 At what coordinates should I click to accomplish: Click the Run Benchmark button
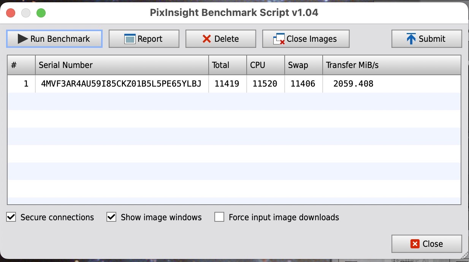tap(54, 39)
